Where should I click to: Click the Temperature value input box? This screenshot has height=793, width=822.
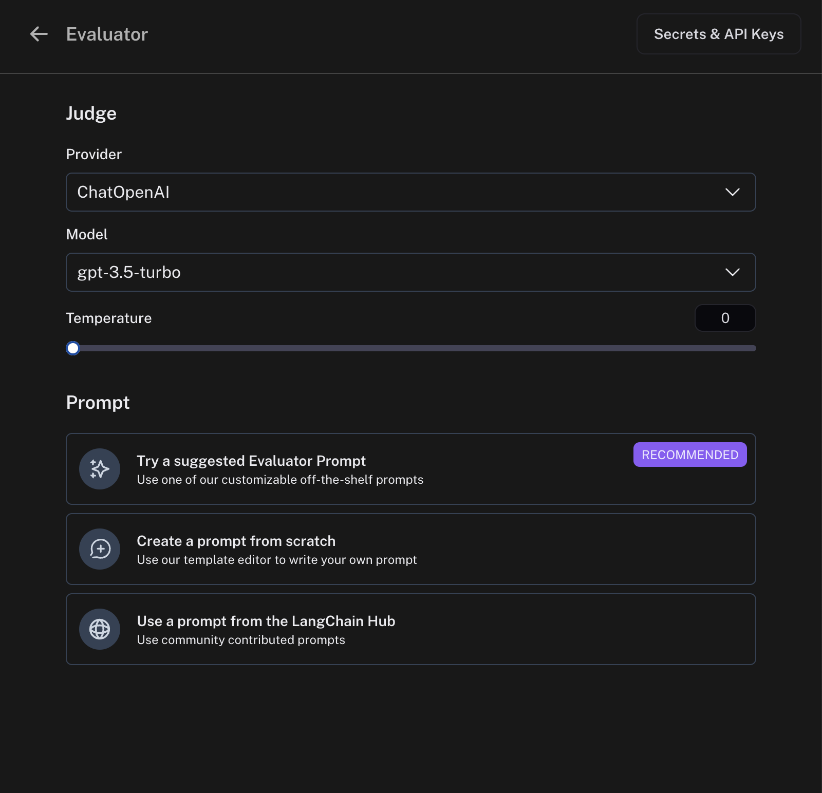[x=725, y=318]
